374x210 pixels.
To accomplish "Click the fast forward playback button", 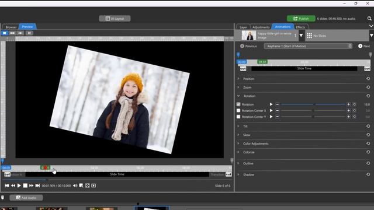I will [31, 185].
